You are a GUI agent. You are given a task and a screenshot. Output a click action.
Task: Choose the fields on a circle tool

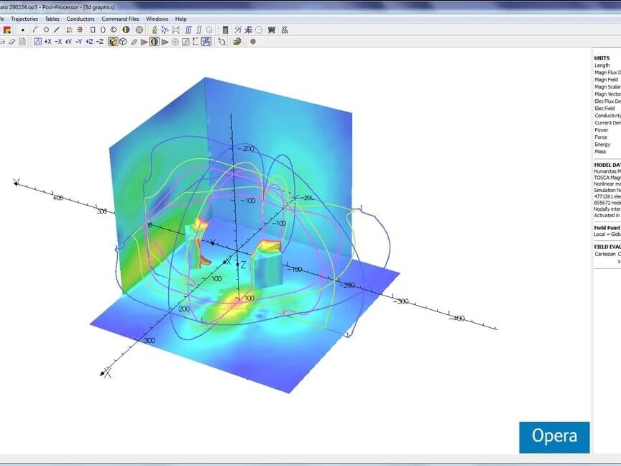click(46, 30)
